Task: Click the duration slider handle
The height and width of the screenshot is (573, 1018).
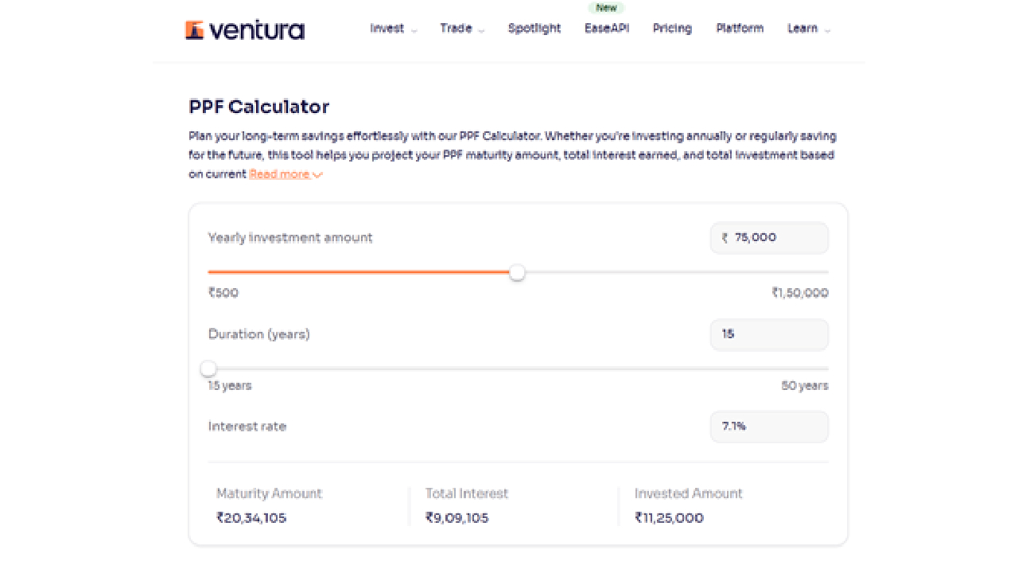Action: pyautogui.click(x=208, y=368)
